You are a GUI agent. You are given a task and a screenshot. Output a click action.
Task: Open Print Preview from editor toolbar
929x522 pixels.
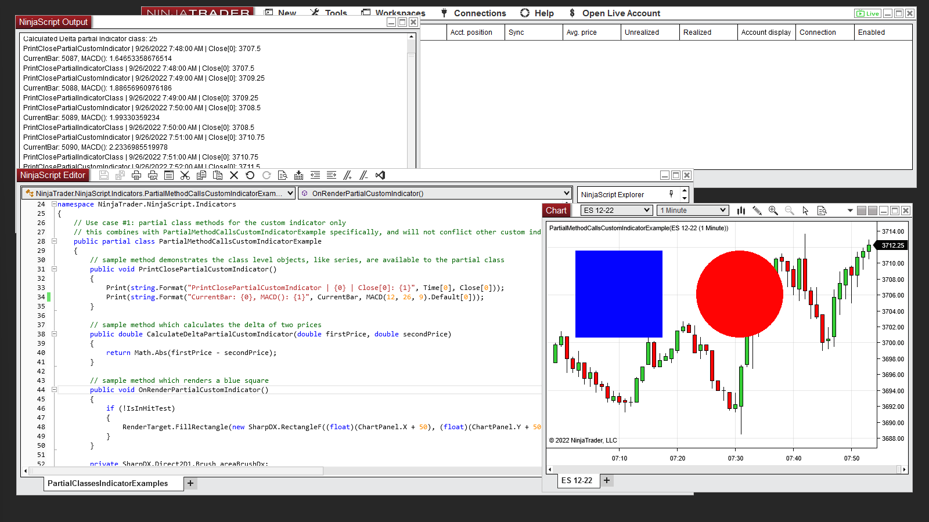point(153,175)
